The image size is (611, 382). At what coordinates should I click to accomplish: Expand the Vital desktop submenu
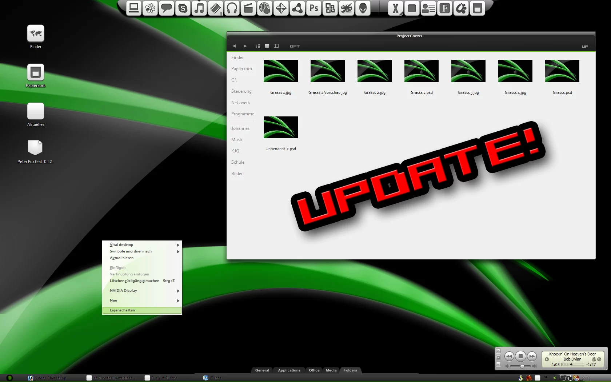[x=178, y=245]
